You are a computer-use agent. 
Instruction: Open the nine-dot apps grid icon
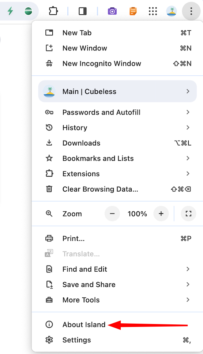click(x=153, y=11)
